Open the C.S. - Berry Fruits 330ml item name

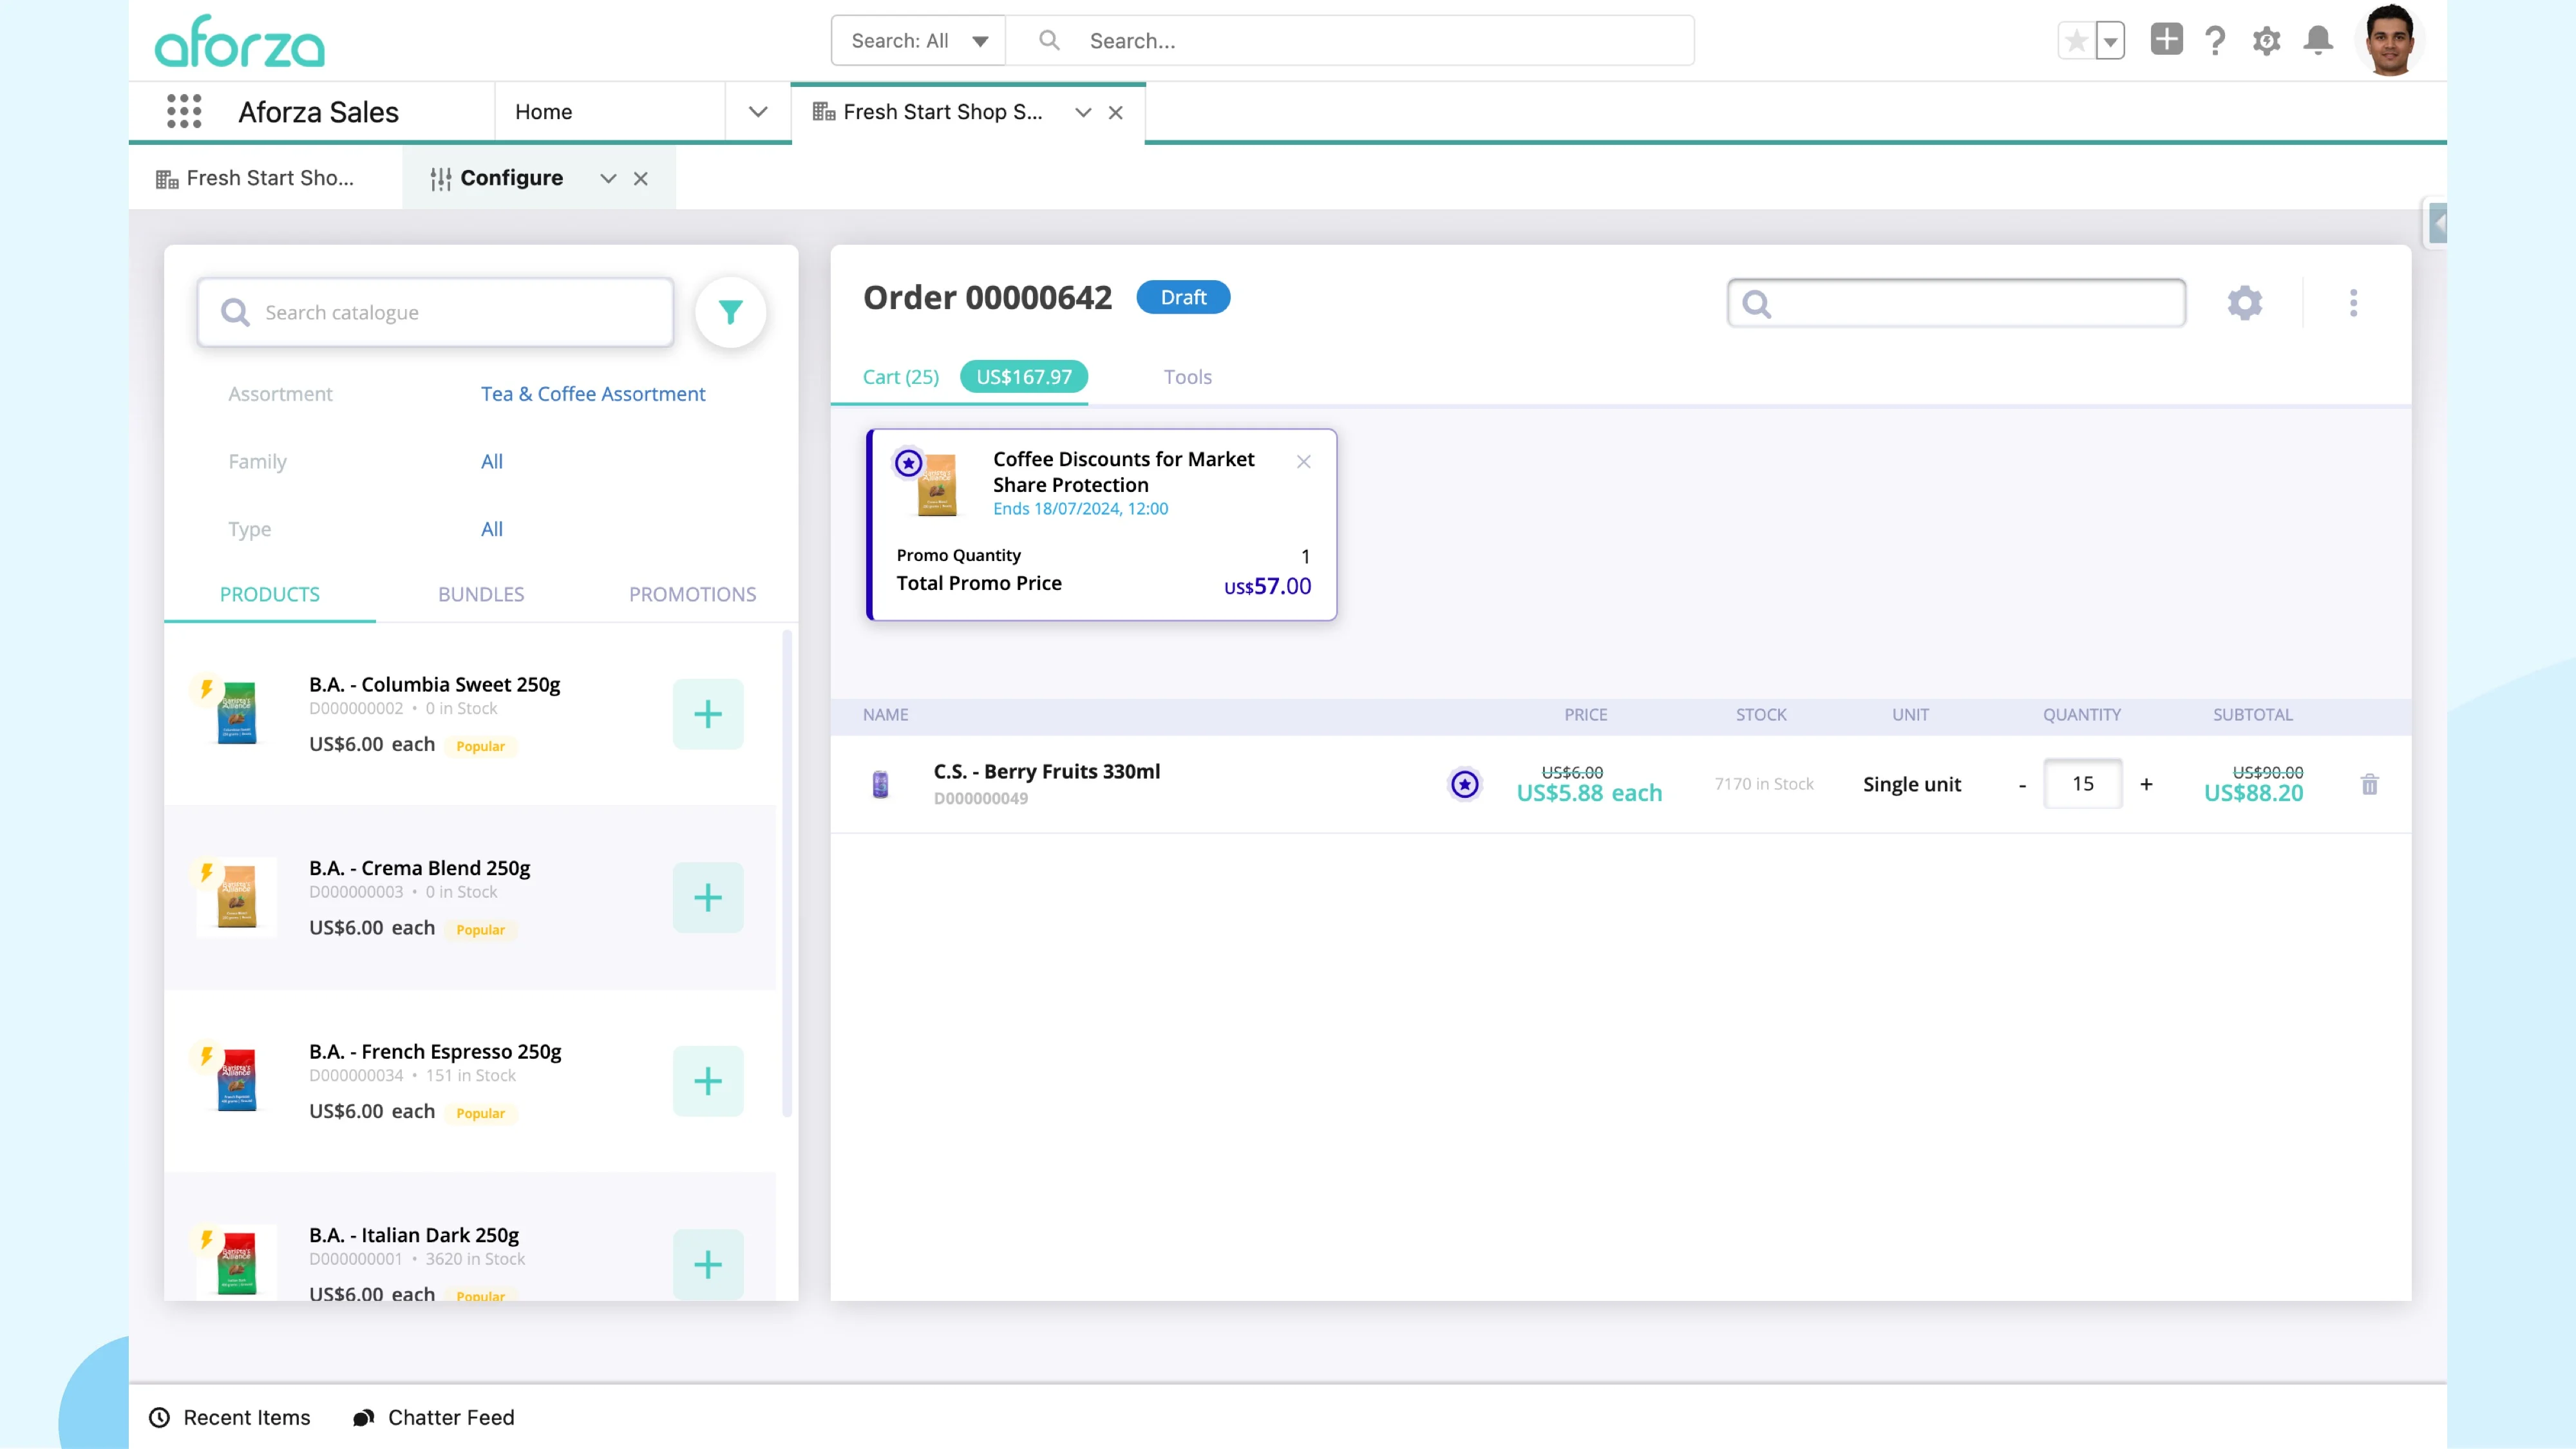point(1047,771)
